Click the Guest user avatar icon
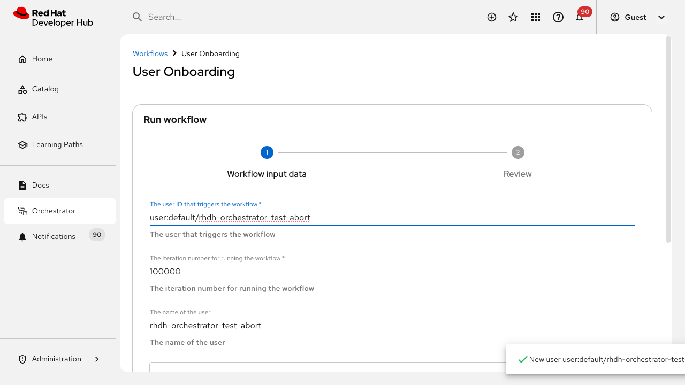 615,17
